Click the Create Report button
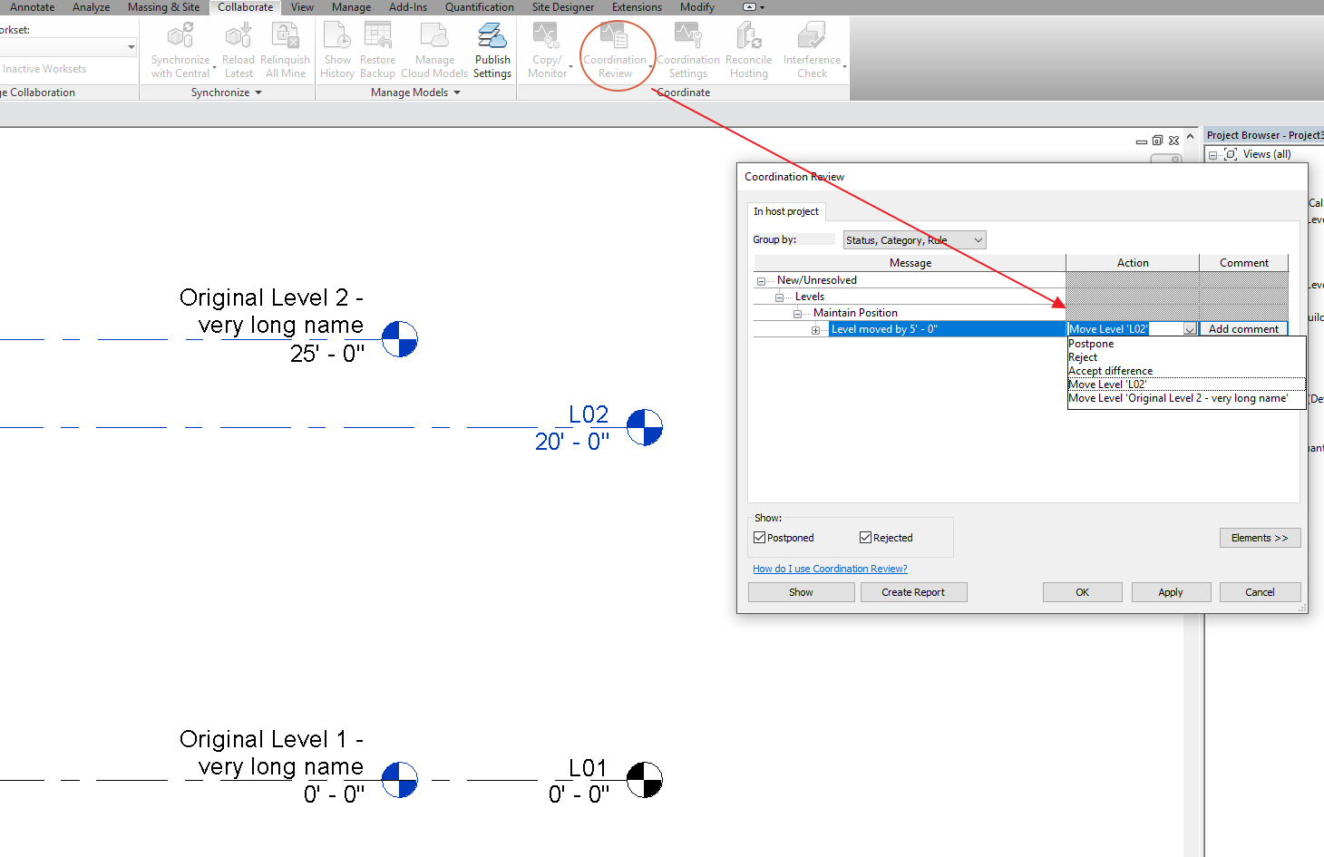Screen dimensions: 1324x857 (x=913, y=591)
